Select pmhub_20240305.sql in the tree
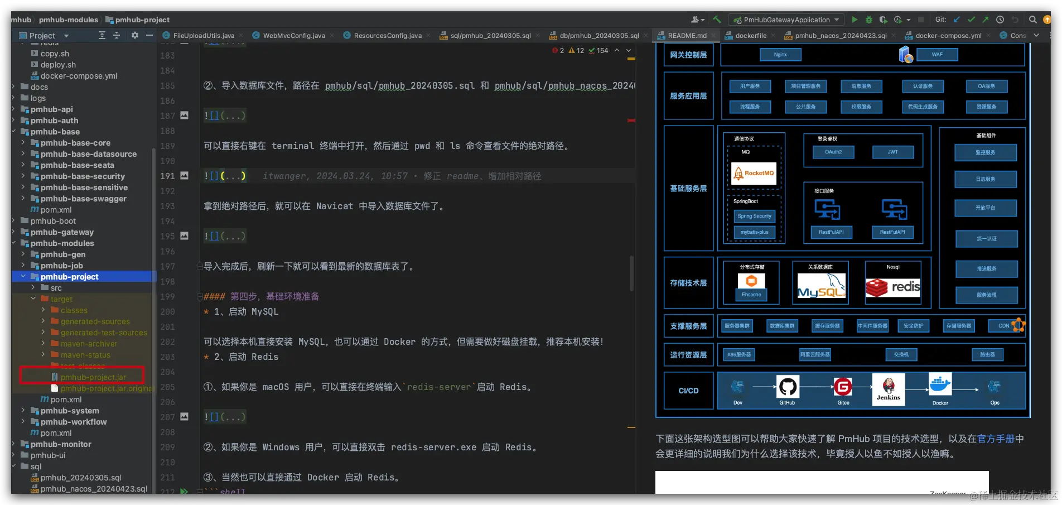 (81, 478)
